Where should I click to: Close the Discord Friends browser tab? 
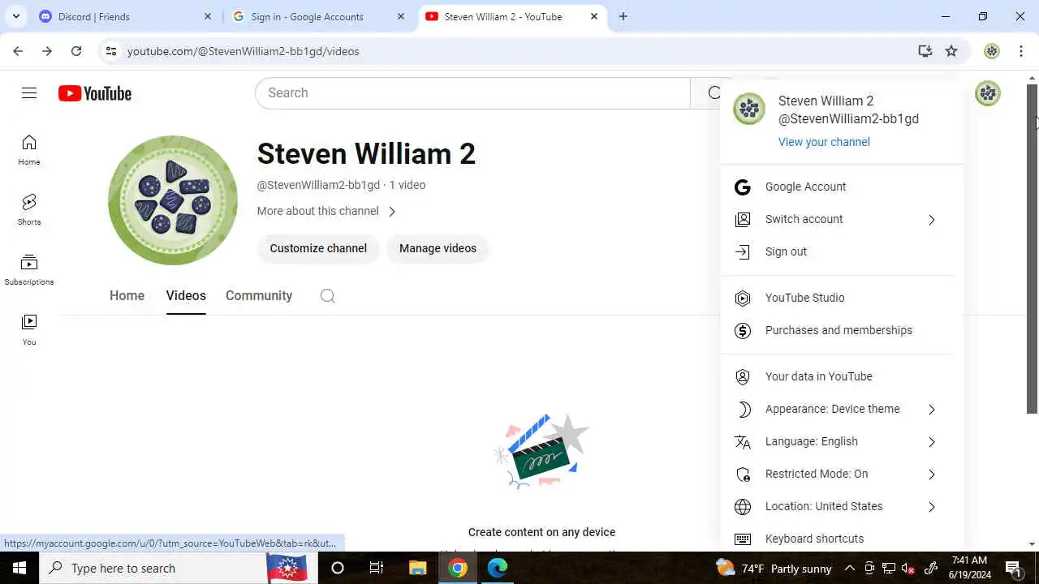(207, 16)
